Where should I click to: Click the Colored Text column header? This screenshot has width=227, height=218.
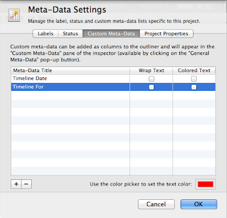(x=194, y=70)
